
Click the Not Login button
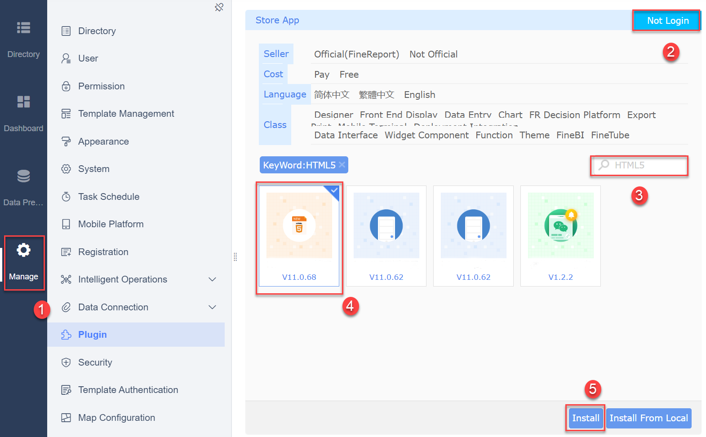pos(667,21)
